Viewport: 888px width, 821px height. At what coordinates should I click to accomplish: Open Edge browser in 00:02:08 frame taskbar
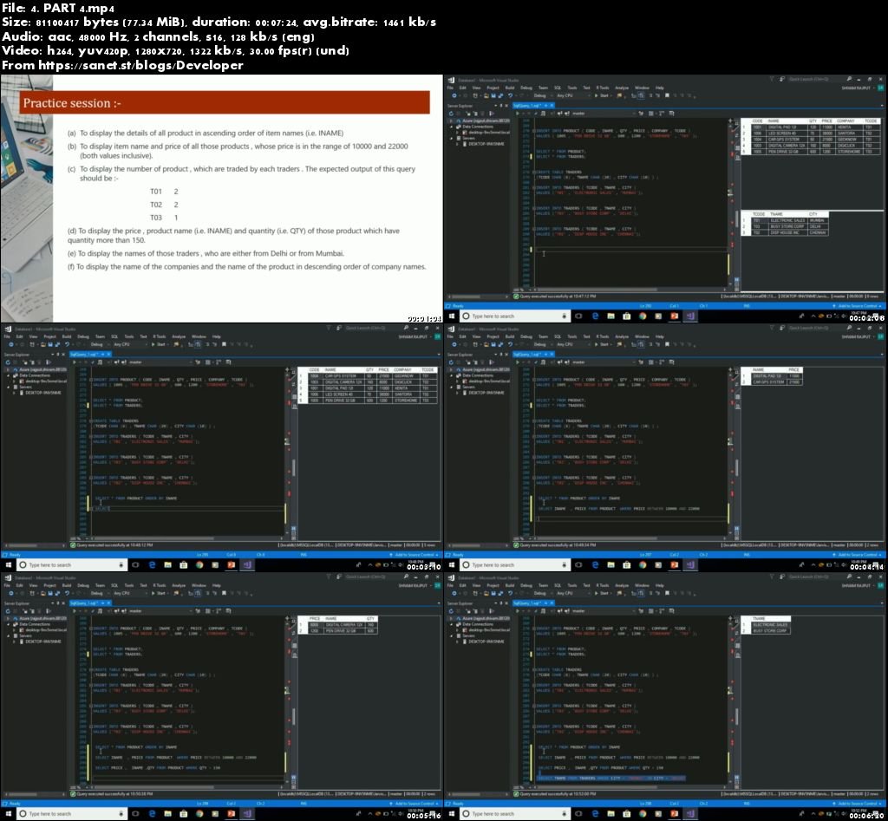tap(595, 316)
